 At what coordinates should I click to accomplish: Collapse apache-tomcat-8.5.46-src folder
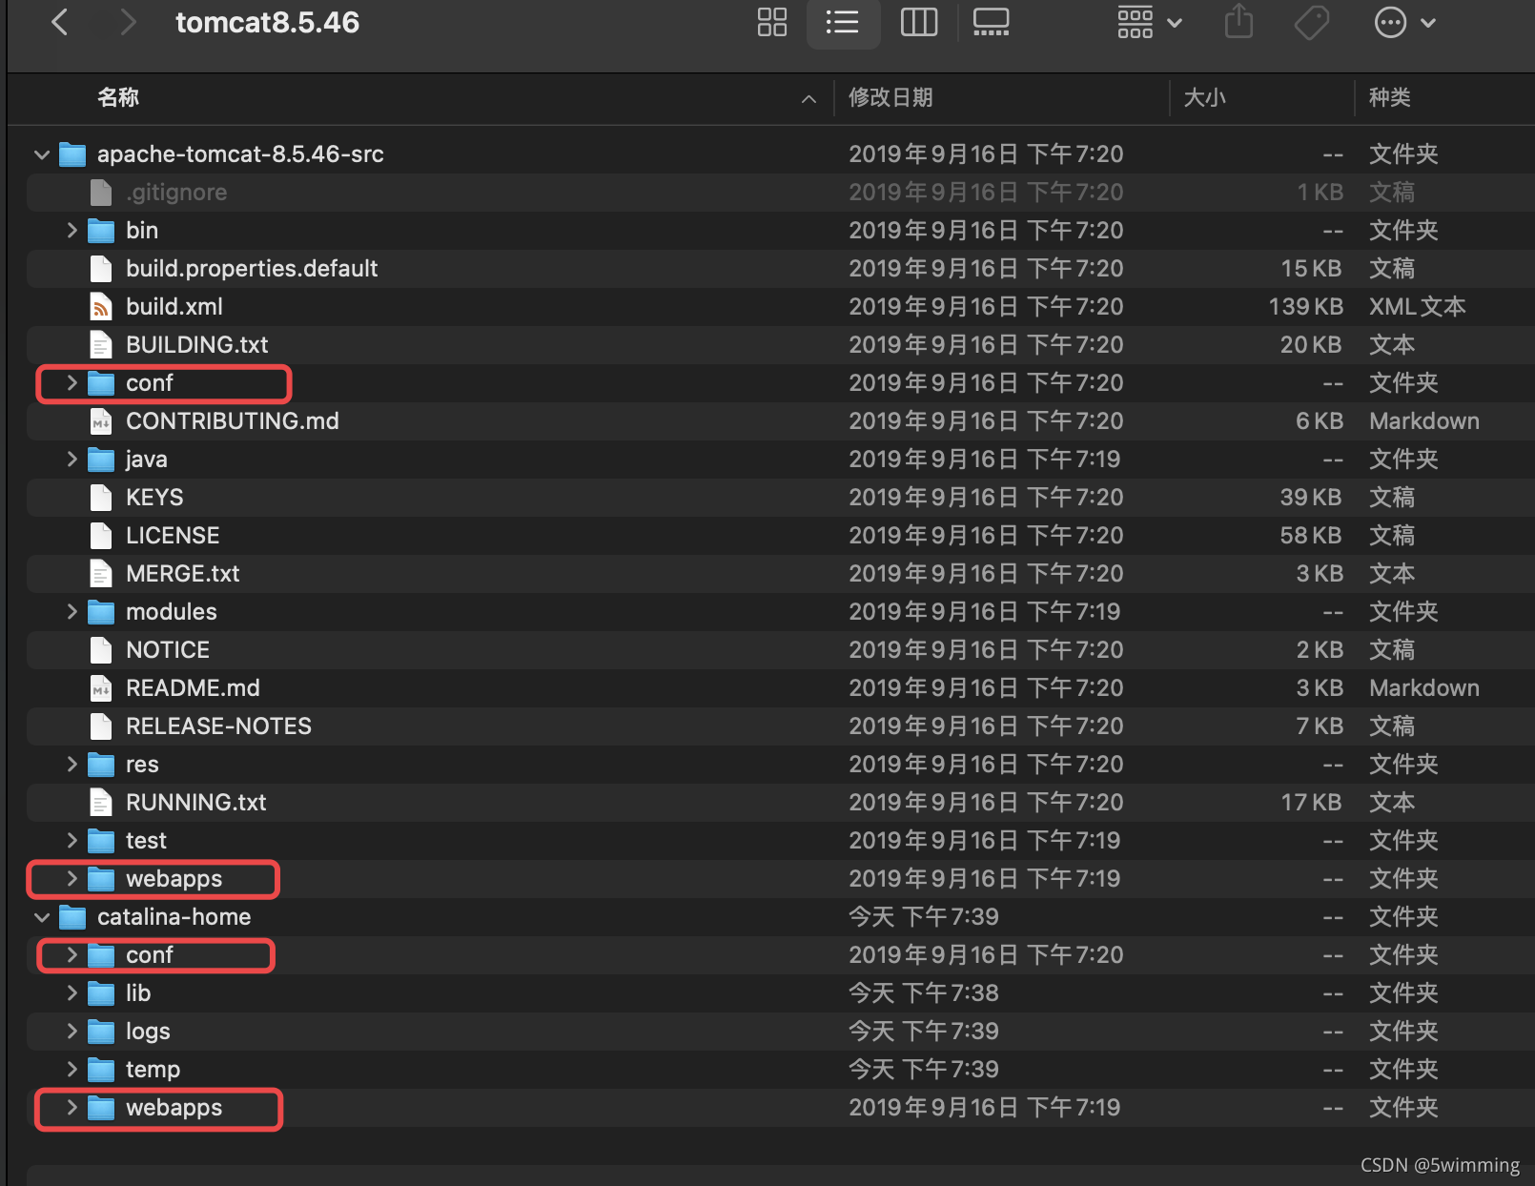point(42,154)
